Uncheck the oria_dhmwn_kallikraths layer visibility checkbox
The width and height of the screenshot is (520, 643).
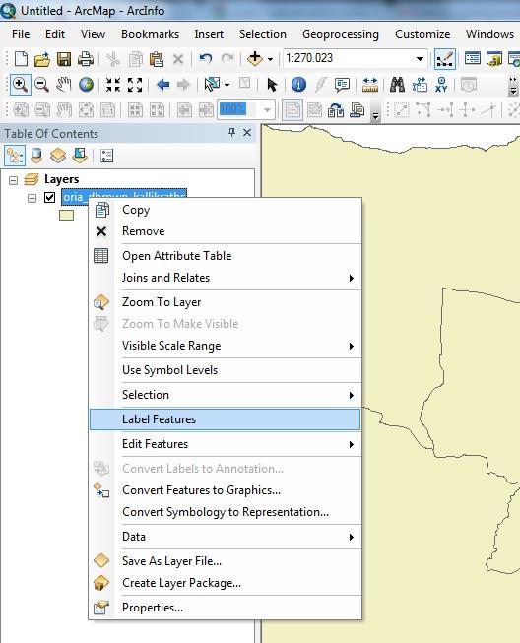(x=49, y=198)
